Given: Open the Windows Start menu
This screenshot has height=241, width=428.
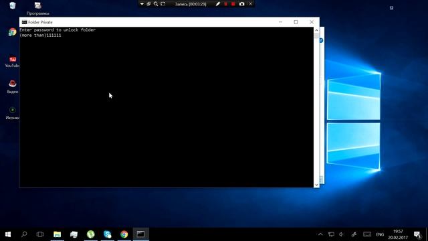Looking at the screenshot, I should (8, 234).
